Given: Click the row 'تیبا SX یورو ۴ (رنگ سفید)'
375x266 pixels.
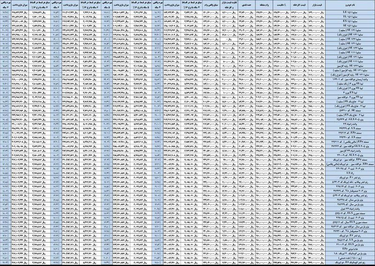Looking at the screenshot, I should [350, 84].
